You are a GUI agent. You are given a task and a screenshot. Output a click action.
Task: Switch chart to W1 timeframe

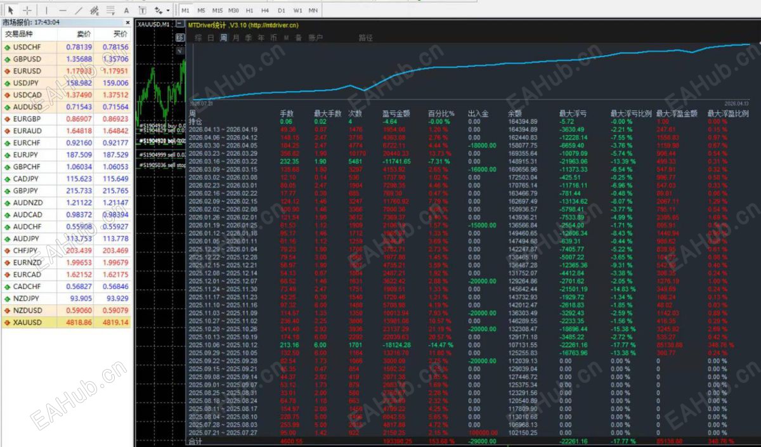click(x=297, y=11)
